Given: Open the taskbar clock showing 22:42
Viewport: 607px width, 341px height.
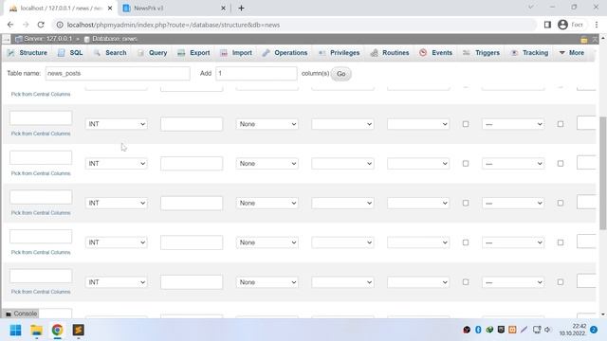Looking at the screenshot, I should click(573, 330).
